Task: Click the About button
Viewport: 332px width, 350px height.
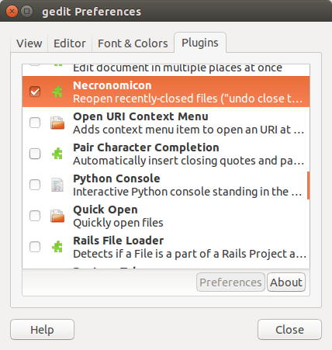Action: click(x=286, y=282)
